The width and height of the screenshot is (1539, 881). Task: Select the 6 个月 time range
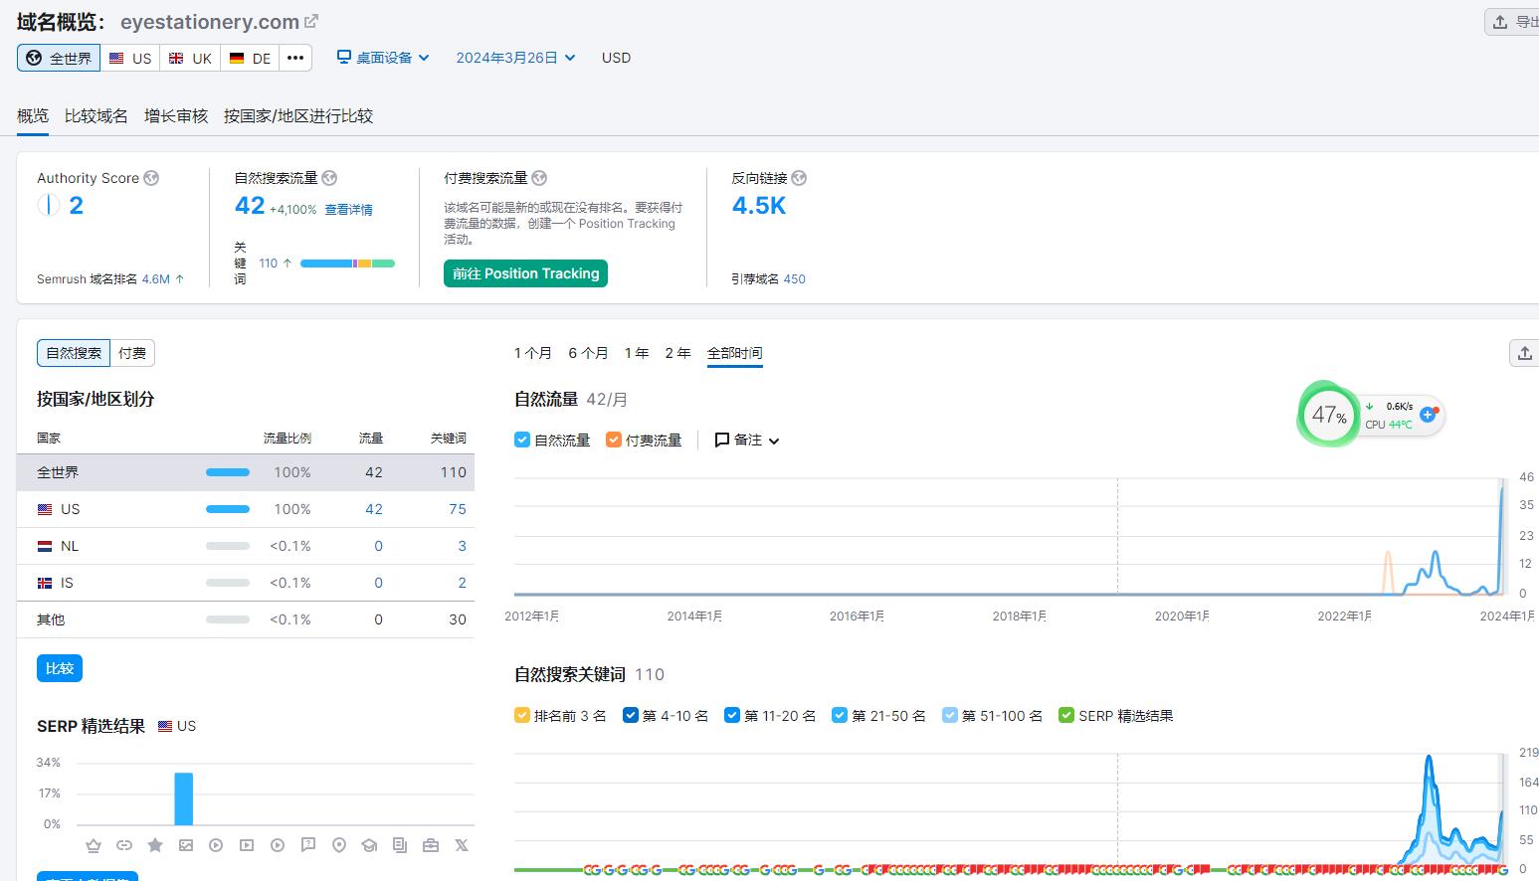(588, 353)
